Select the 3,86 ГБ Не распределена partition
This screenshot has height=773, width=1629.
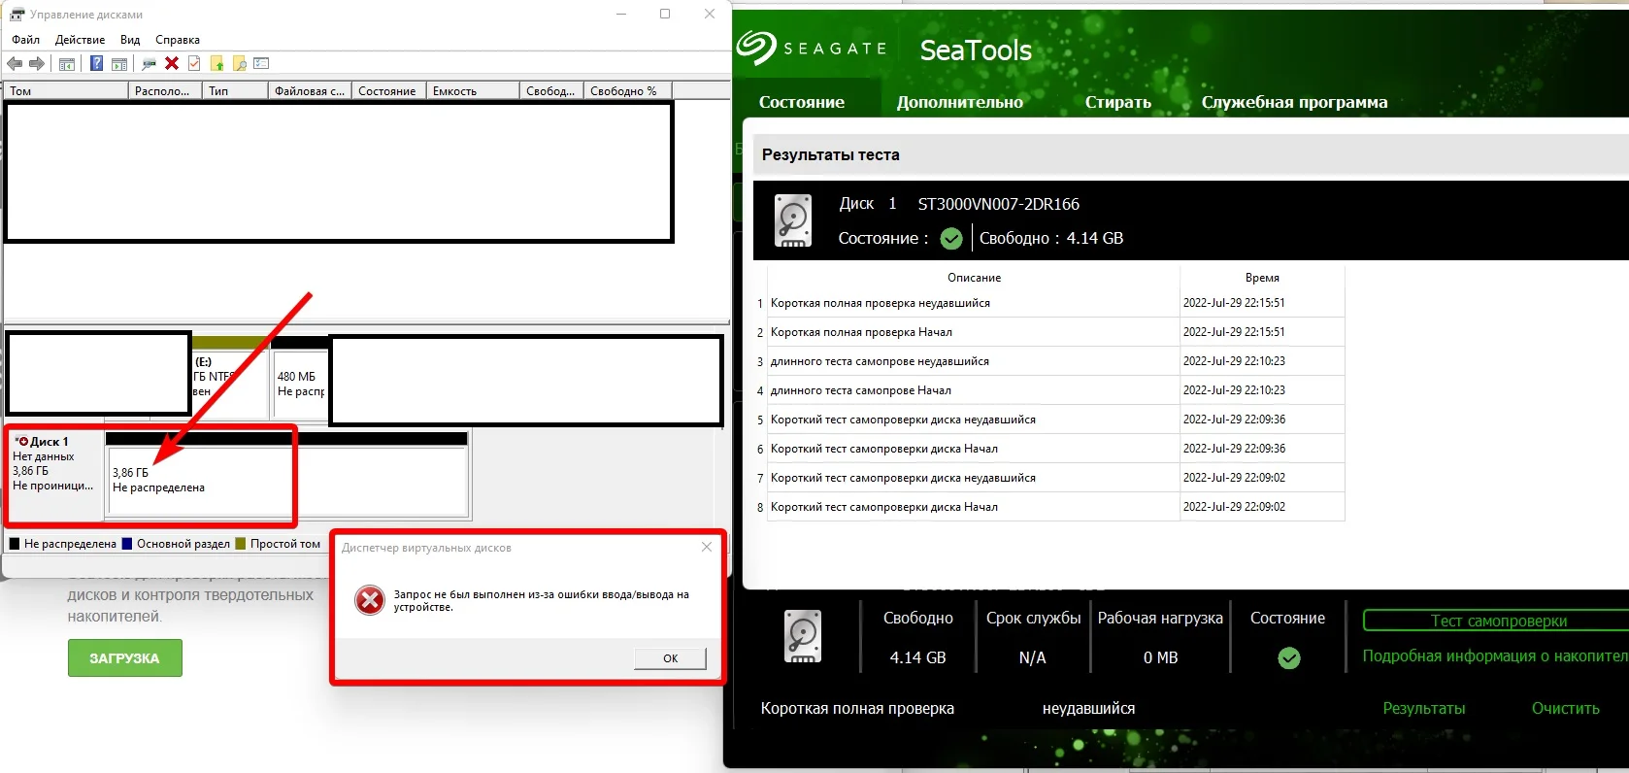286,475
